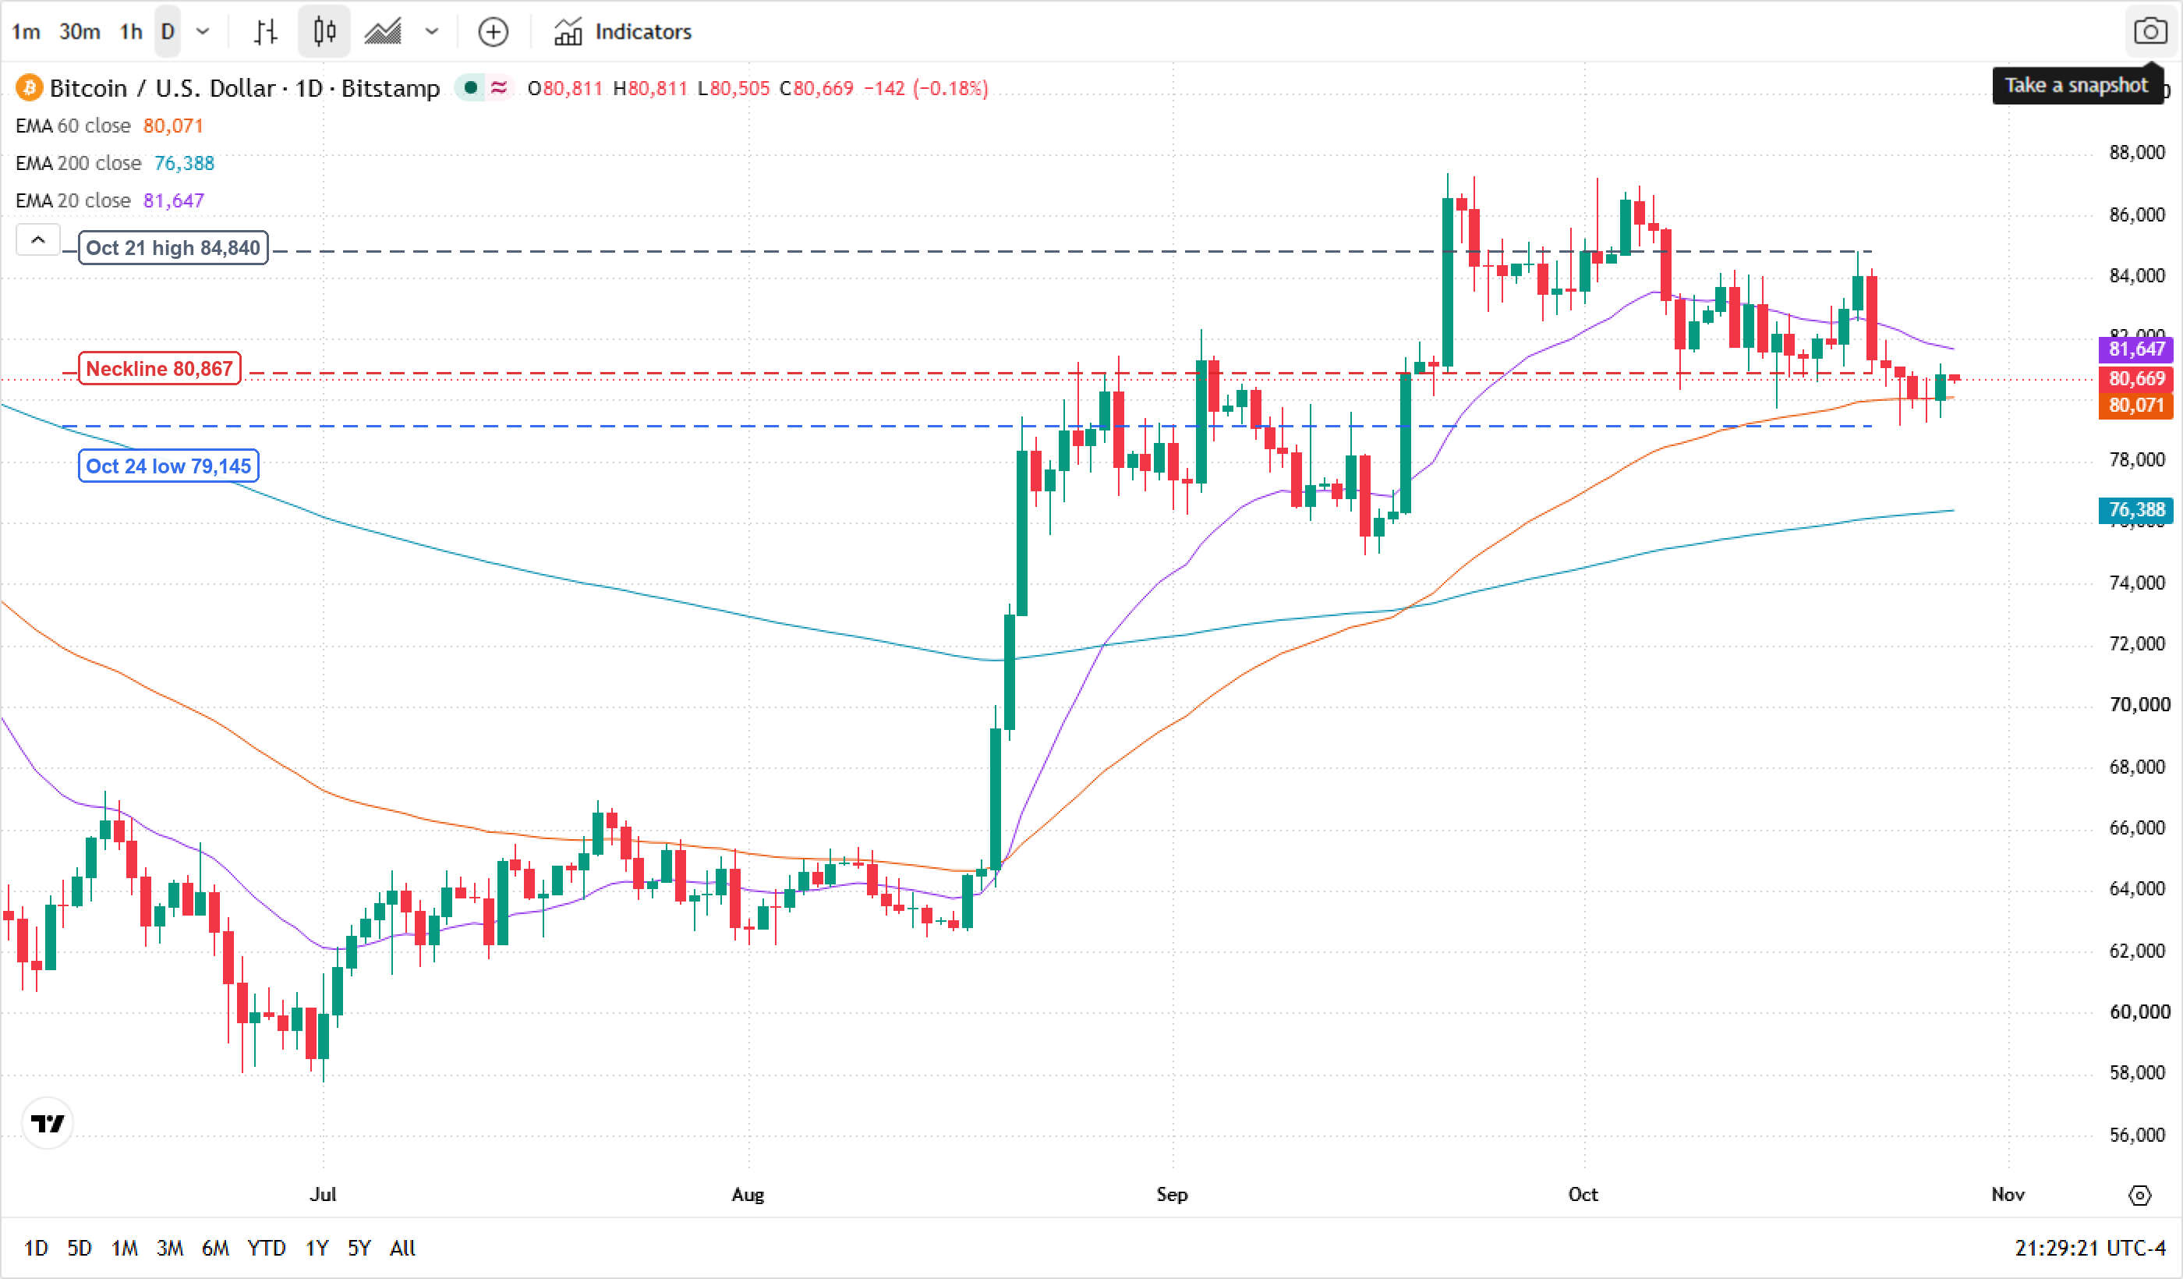Open chart settings gear near time axis
Screen dimensions: 2183x1279
[x=2139, y=1195]
